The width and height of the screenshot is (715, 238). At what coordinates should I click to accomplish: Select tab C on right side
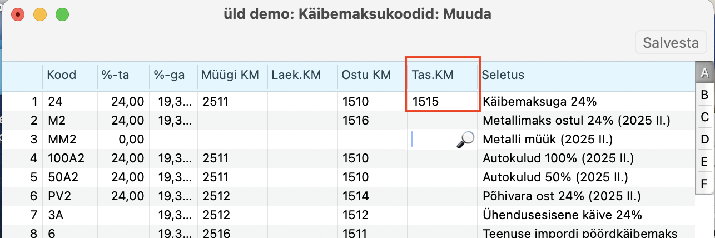click(x=704, y=117)
